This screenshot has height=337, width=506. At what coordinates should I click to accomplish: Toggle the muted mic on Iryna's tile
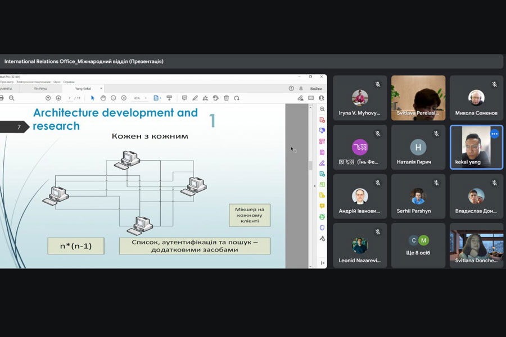378,85
